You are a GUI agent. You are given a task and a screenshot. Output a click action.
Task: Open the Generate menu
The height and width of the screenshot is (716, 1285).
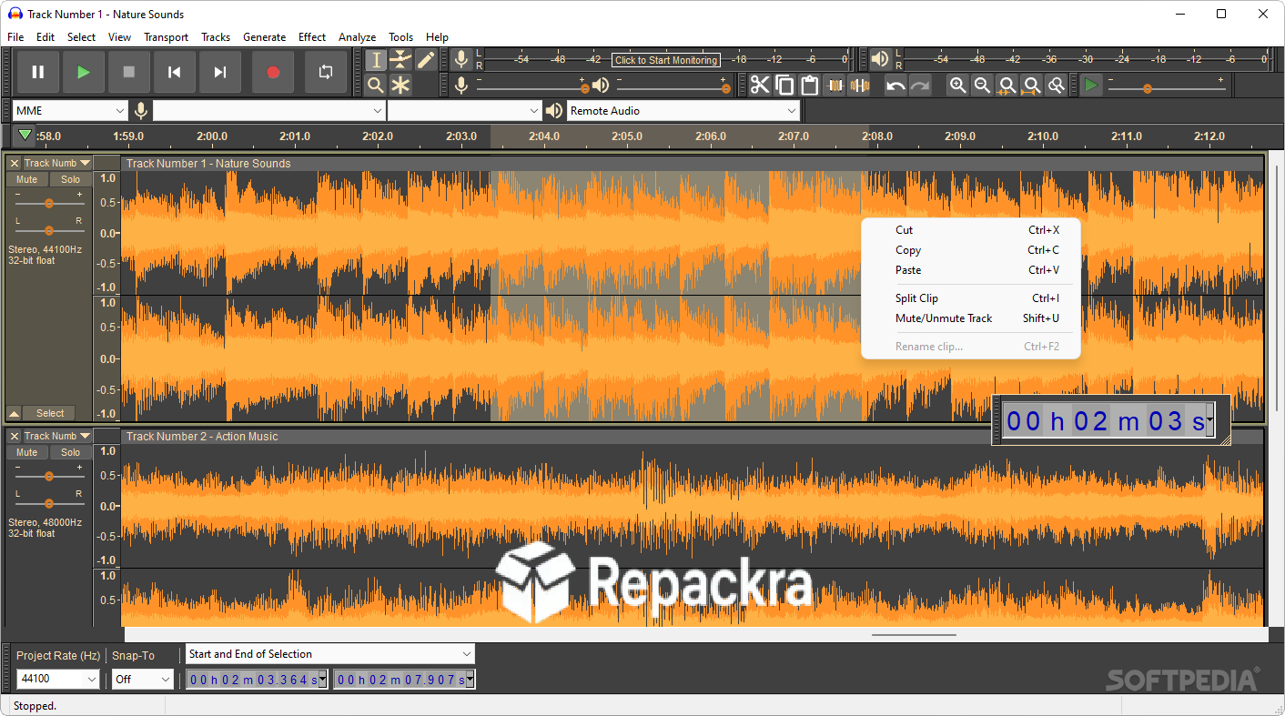click(264, 37)
